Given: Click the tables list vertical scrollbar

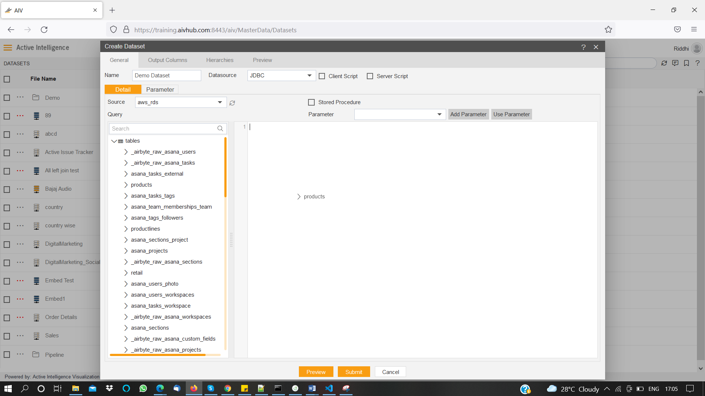Looking at the screenshot, I should click(225, 167).
